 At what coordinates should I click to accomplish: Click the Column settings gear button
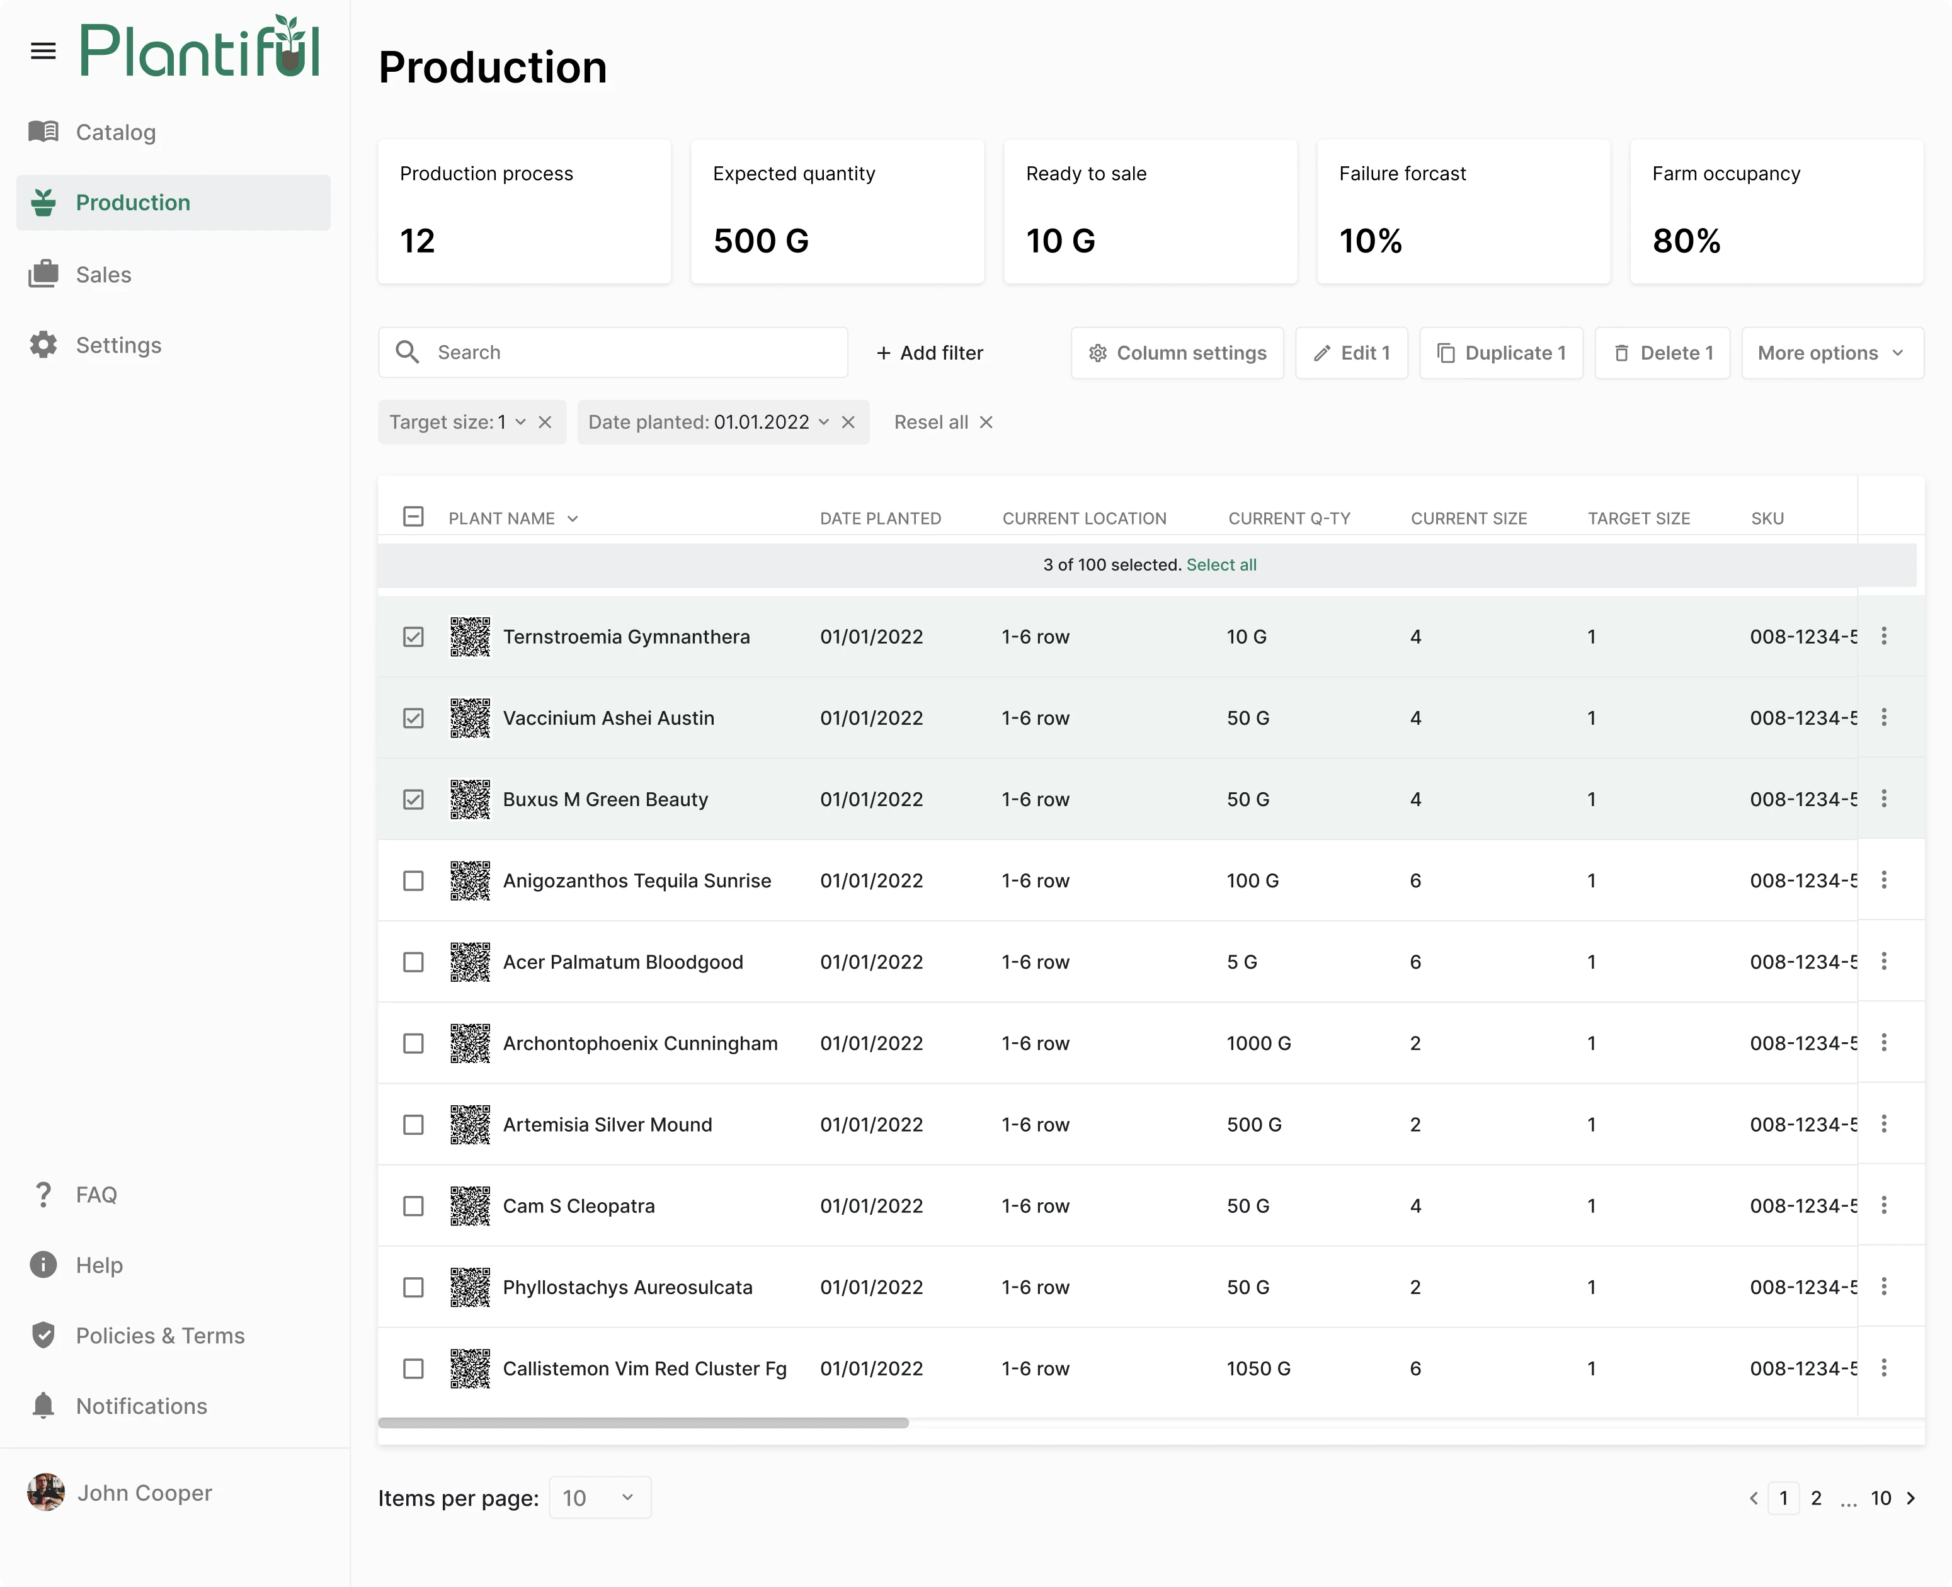click(1177, 353)
